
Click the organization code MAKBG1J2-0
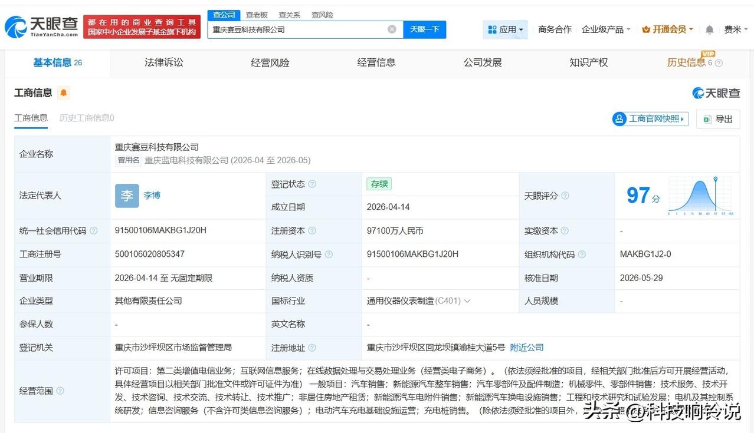(x=645, y=254)
